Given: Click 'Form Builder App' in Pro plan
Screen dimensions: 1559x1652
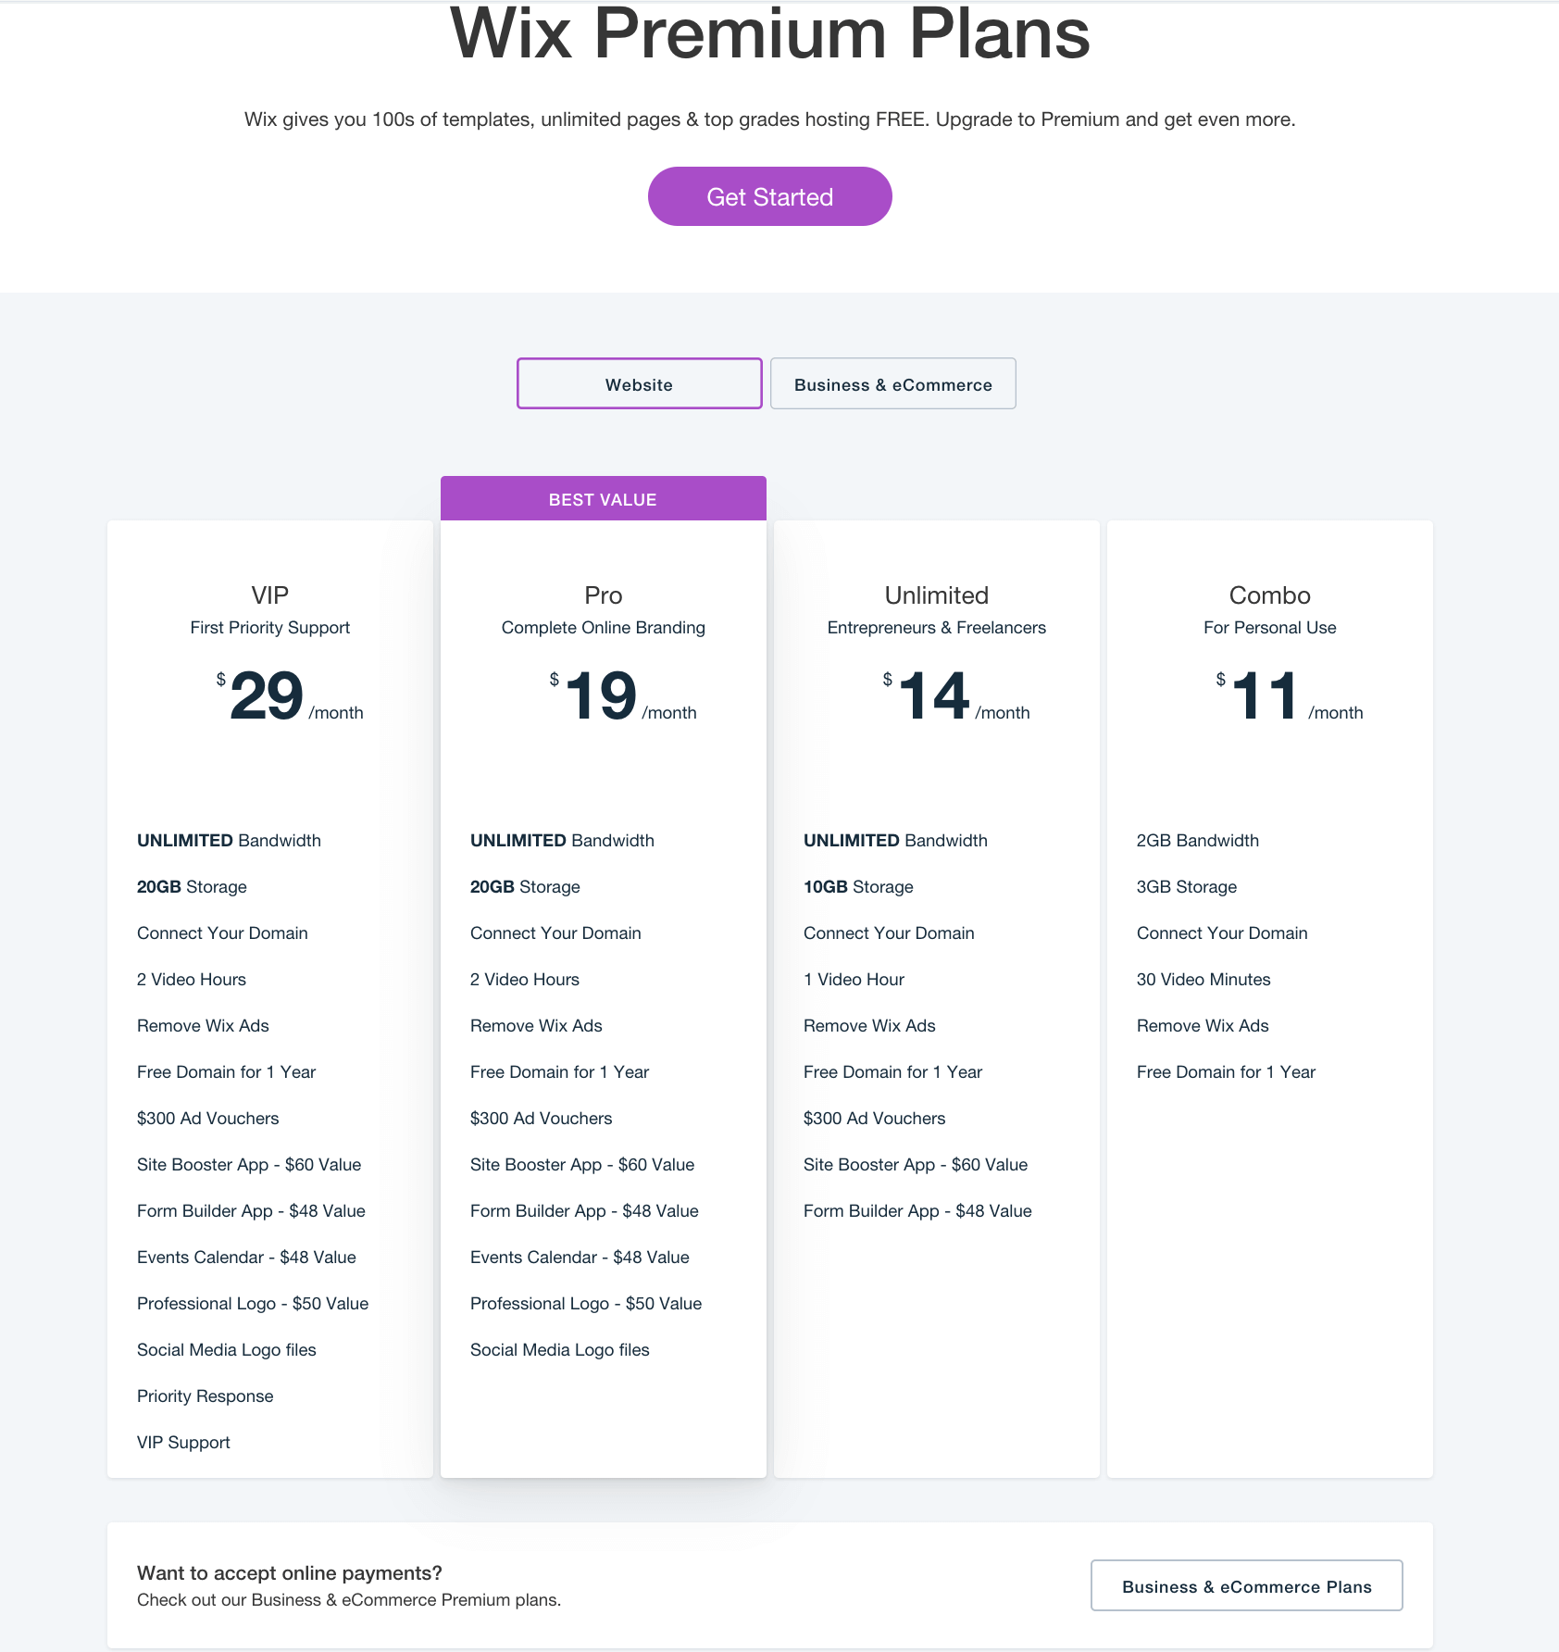Looking at the screenshot, I should [x=584, y=1210].
